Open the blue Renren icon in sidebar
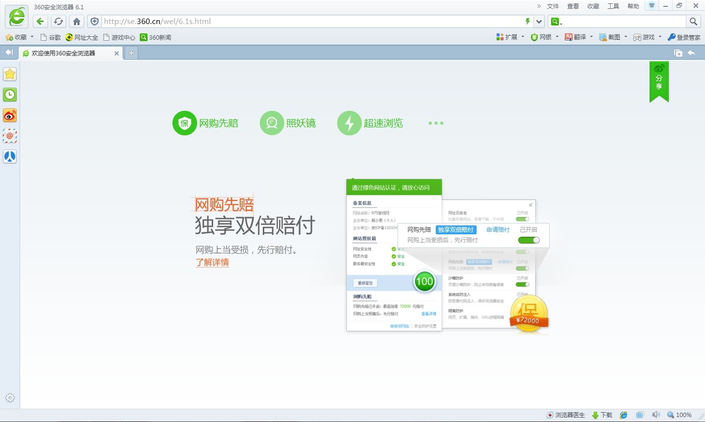705x422 pixels. click(x=10, y=156)
